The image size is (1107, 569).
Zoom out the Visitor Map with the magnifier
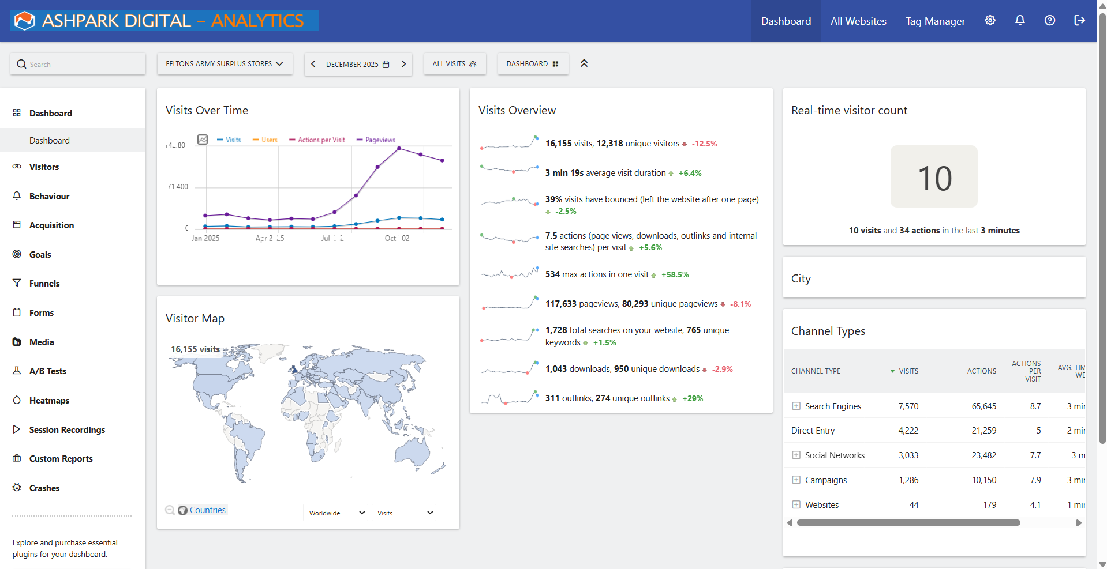(x=170, y=510)
